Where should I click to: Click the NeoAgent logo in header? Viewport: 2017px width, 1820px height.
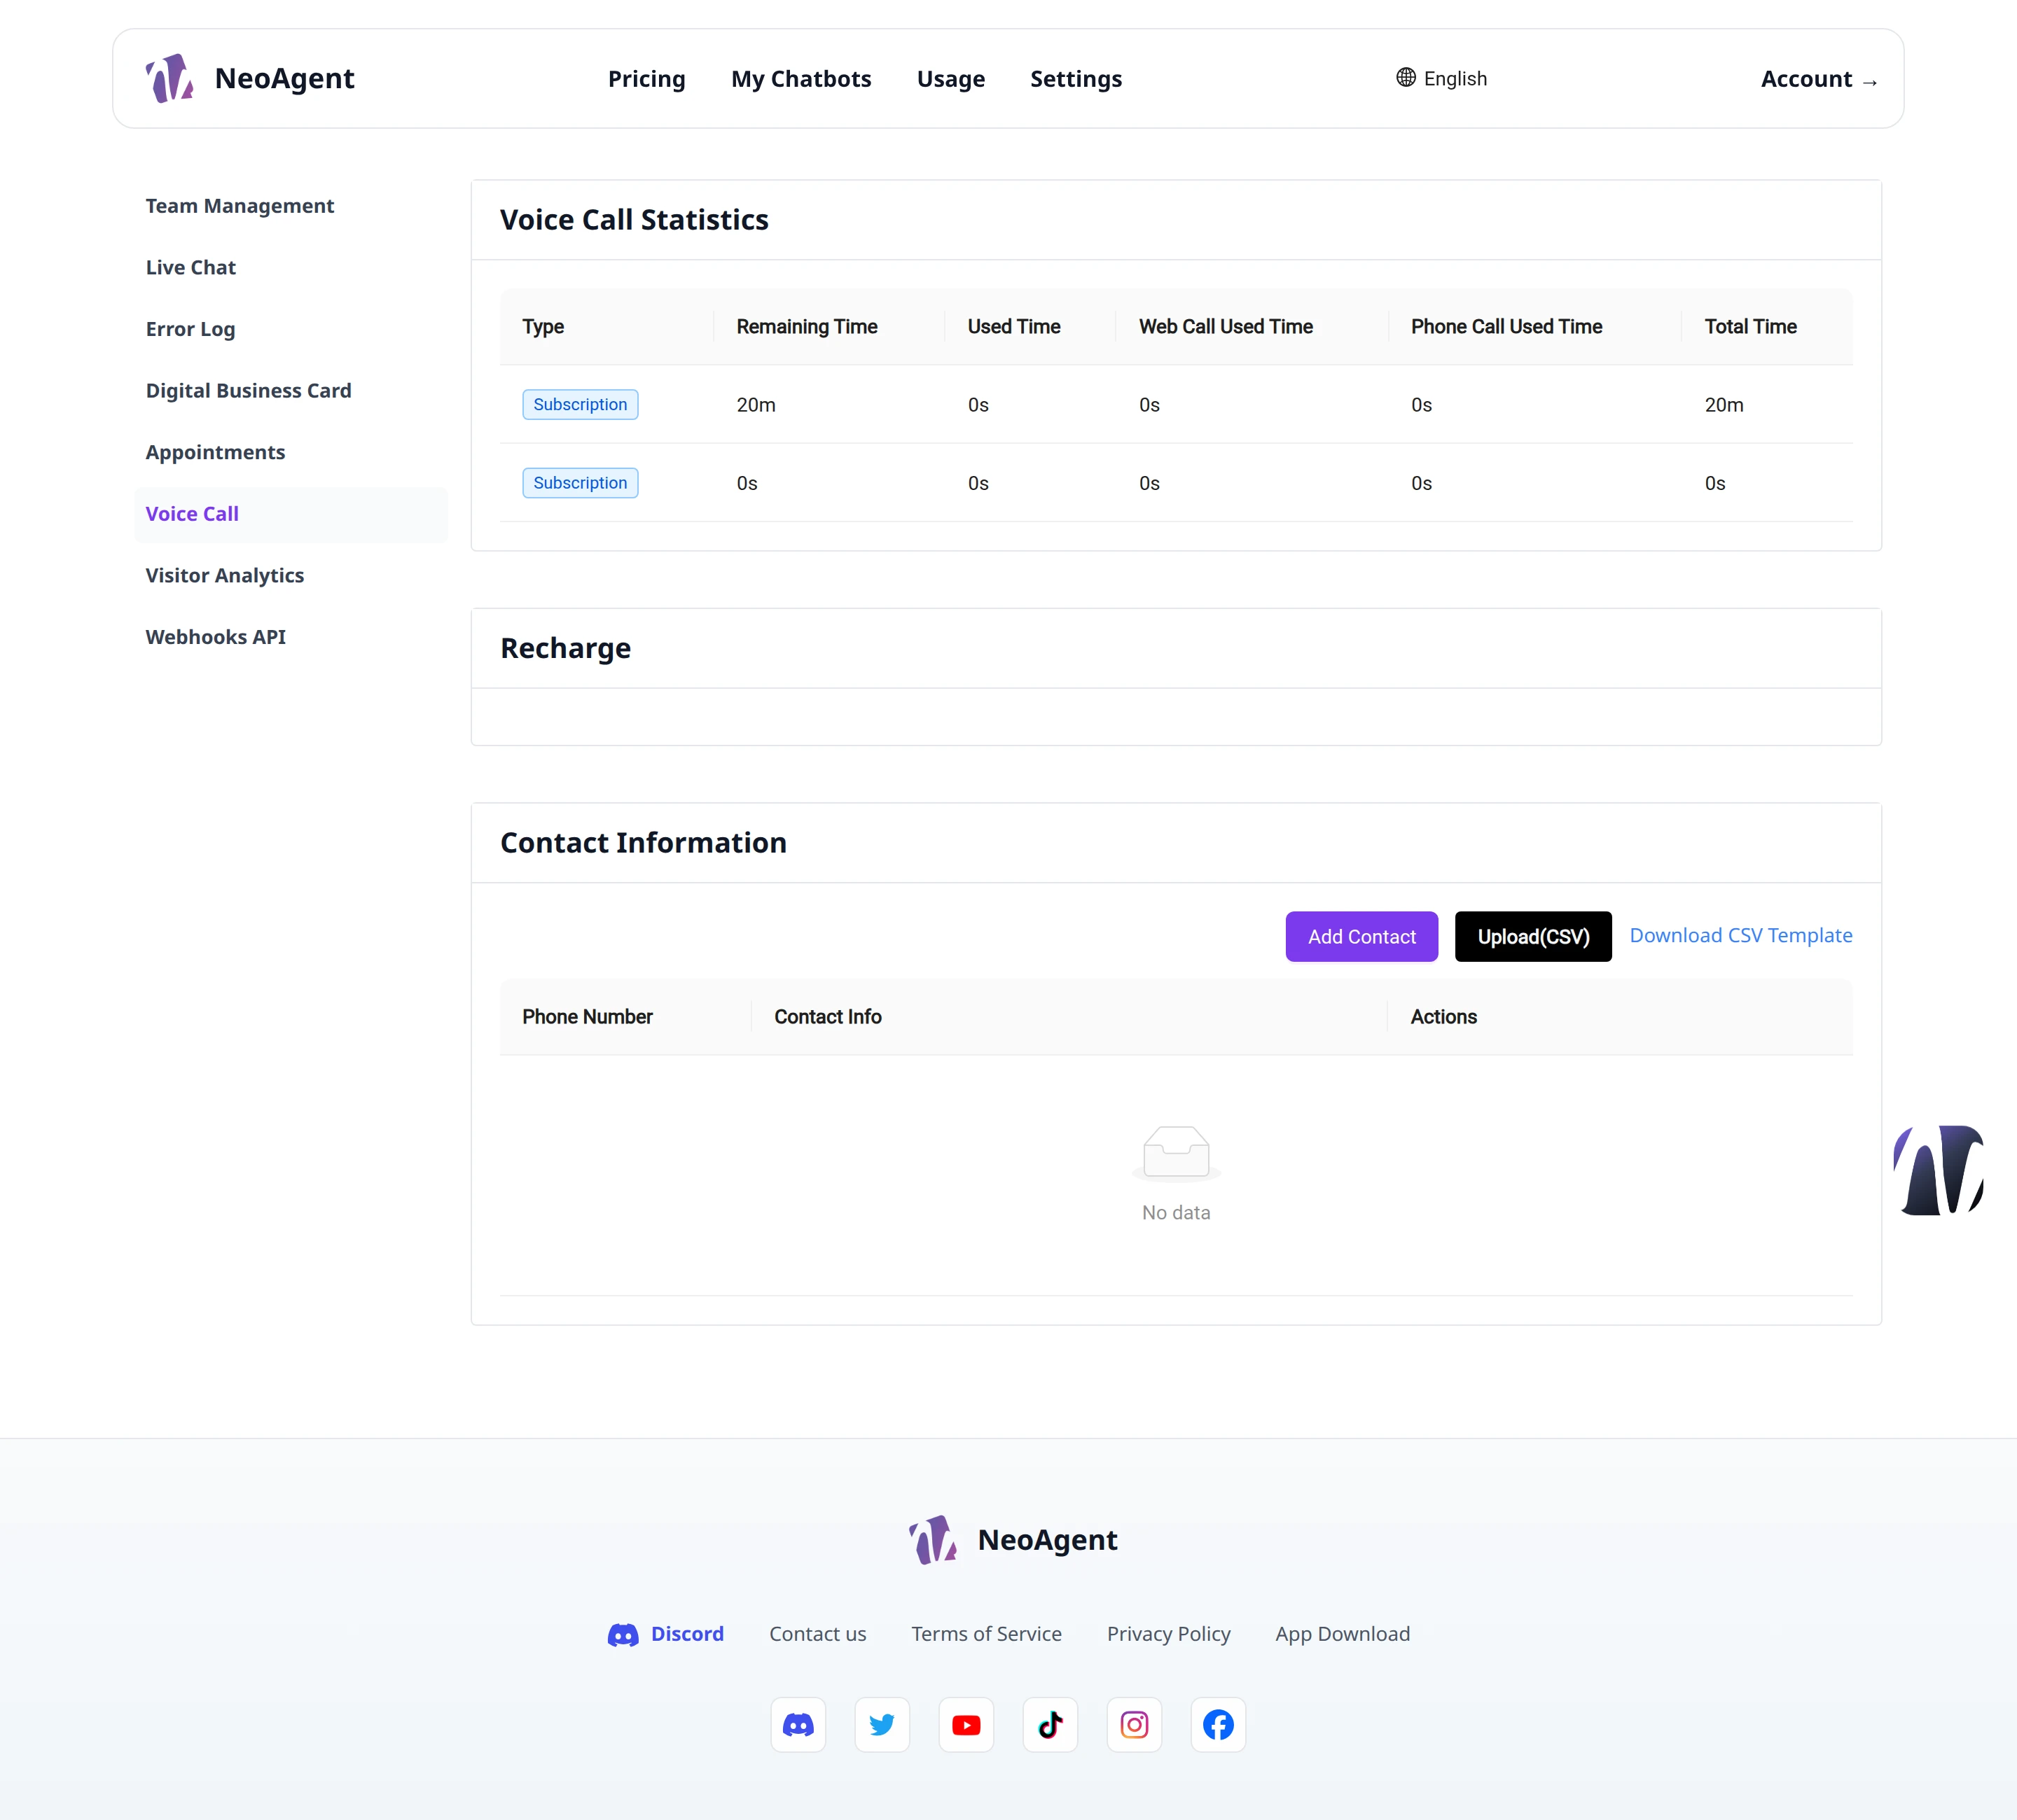(x=250, y=78)
